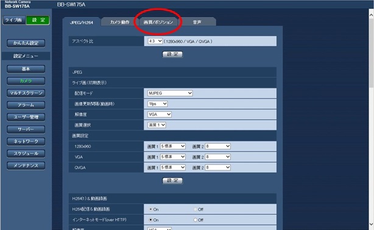
Task: Open the 音声 tab
Action: (x=197, y=22)
